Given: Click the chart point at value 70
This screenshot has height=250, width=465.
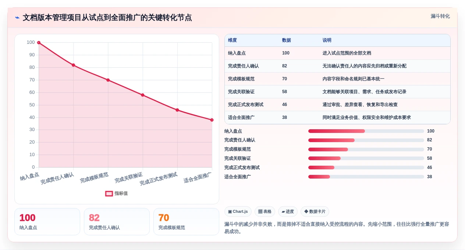Looking at the screenshot, I should point(108,80).
